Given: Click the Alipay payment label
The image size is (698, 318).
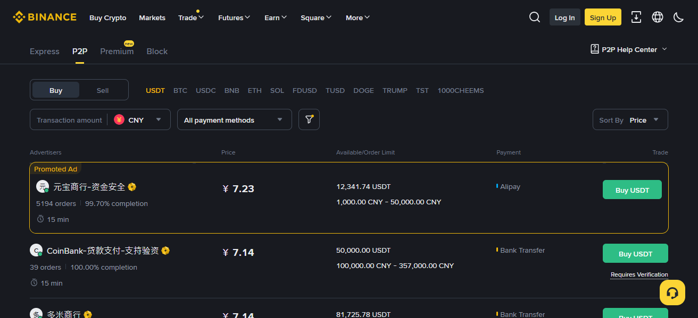Looking at the screenshot, I should coord(510,186).
